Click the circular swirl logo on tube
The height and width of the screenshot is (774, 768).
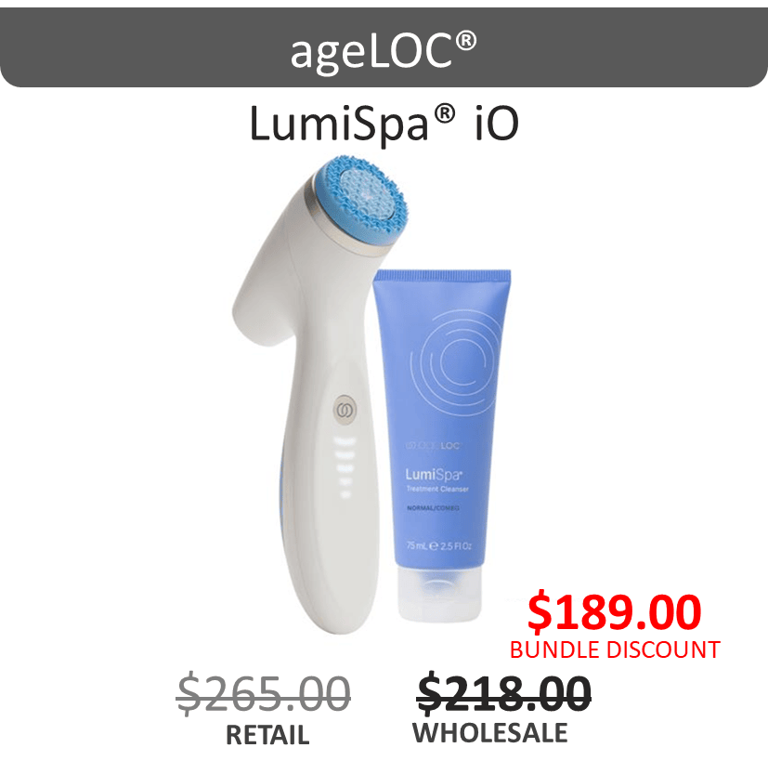(450, 361)
